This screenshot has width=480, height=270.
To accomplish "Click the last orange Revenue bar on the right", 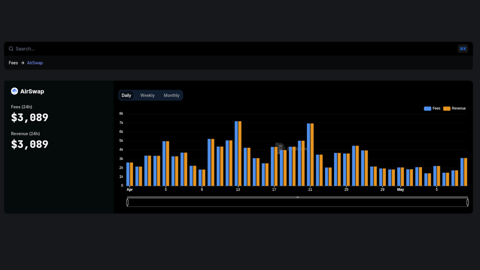I will tap(466, 172).
